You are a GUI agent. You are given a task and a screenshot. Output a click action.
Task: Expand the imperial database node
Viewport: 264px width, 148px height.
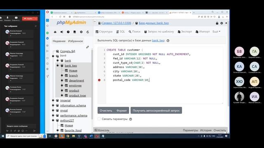[x=53, y=100]
